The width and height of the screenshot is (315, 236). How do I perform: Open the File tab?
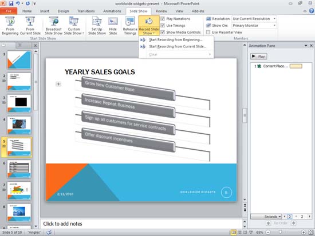(x=9, y=11)
